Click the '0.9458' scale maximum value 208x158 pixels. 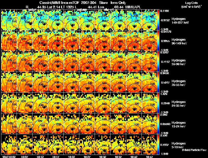[x=165, y=73]
